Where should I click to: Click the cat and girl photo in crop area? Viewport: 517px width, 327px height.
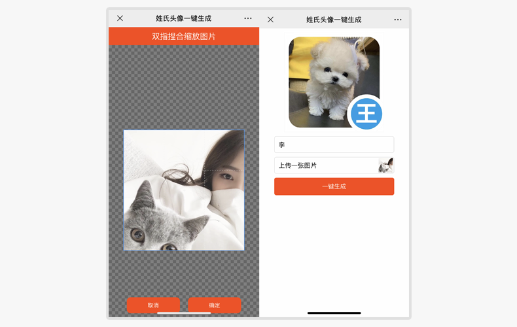(184, 190)
